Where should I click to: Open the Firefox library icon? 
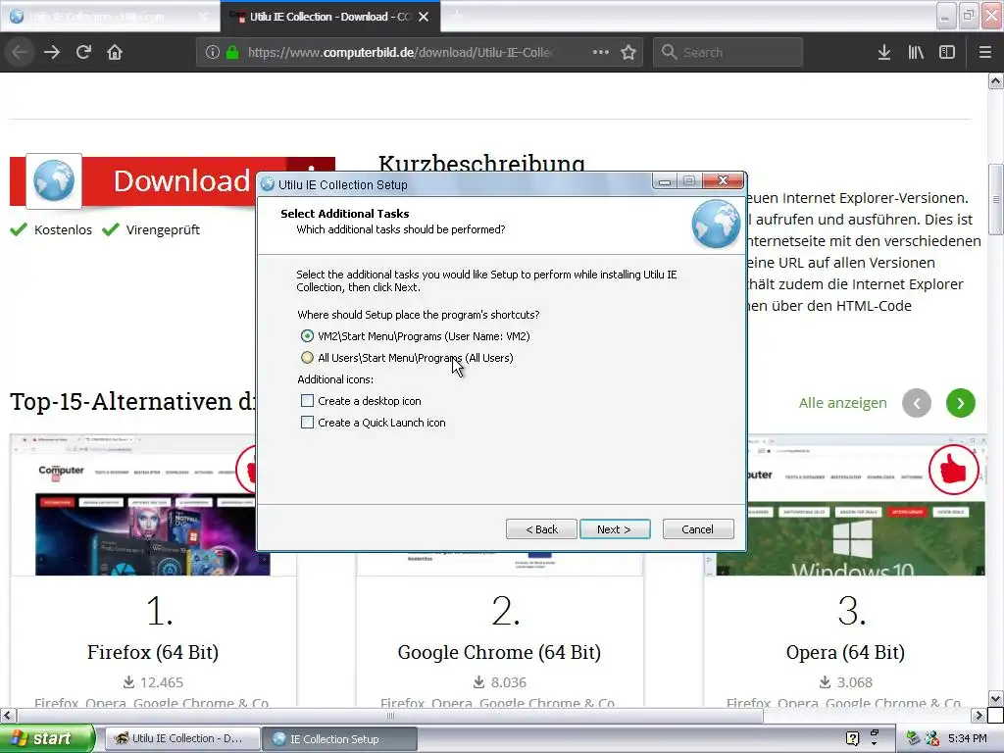(x=916, y=52)
